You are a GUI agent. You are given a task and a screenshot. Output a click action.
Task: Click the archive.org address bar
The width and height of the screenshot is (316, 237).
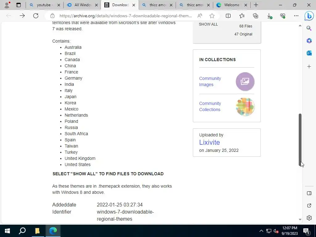126,16
